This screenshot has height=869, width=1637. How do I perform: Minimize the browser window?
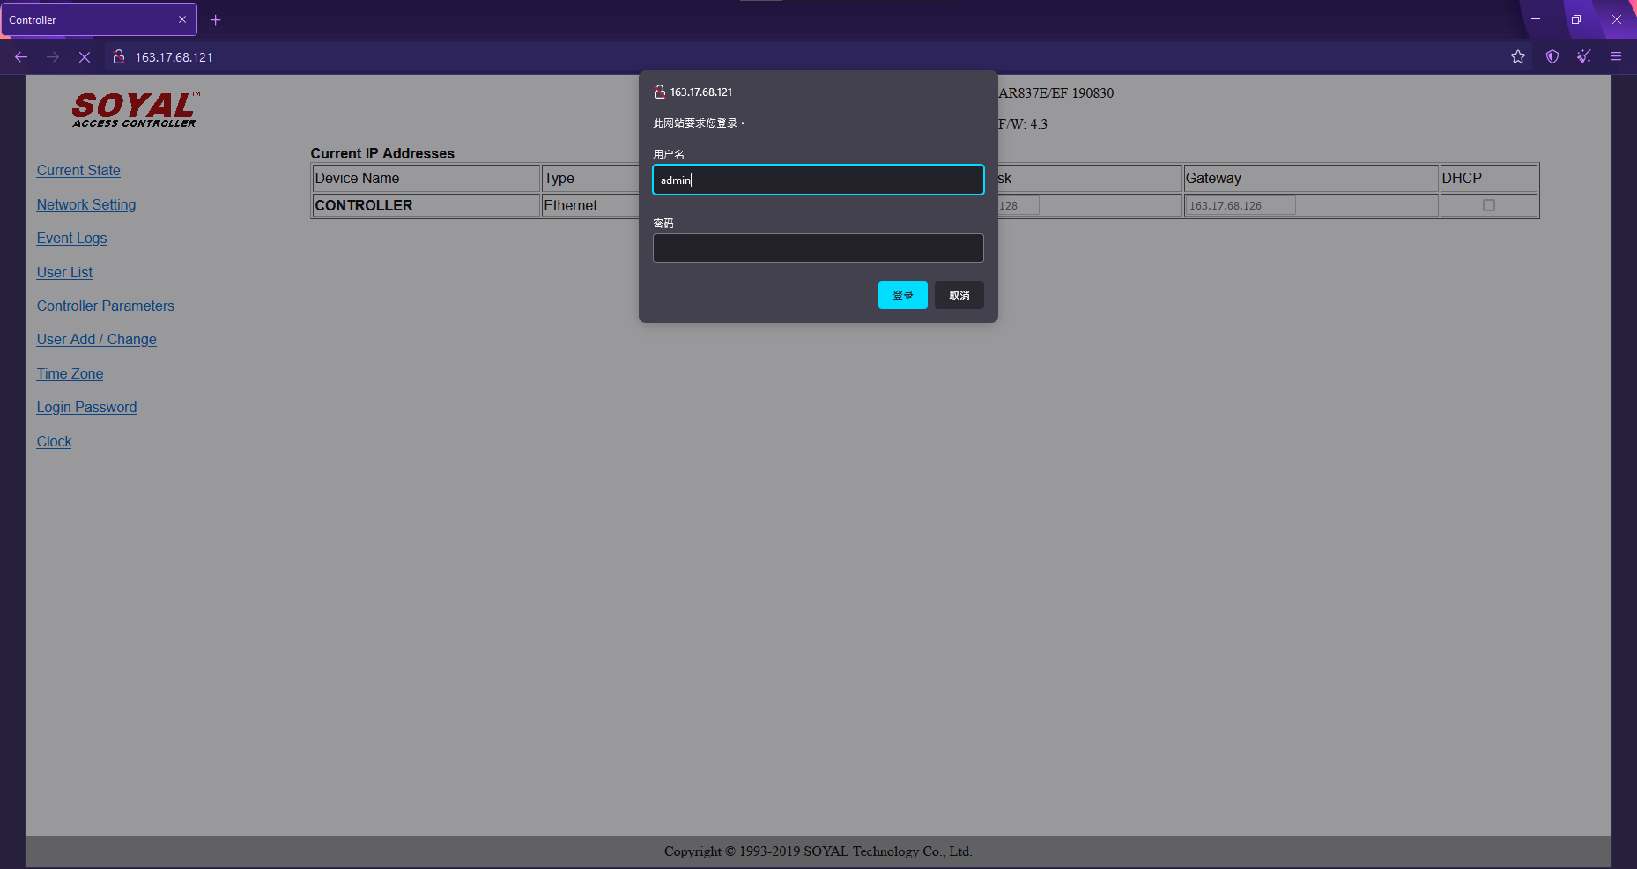(1536, 19)
